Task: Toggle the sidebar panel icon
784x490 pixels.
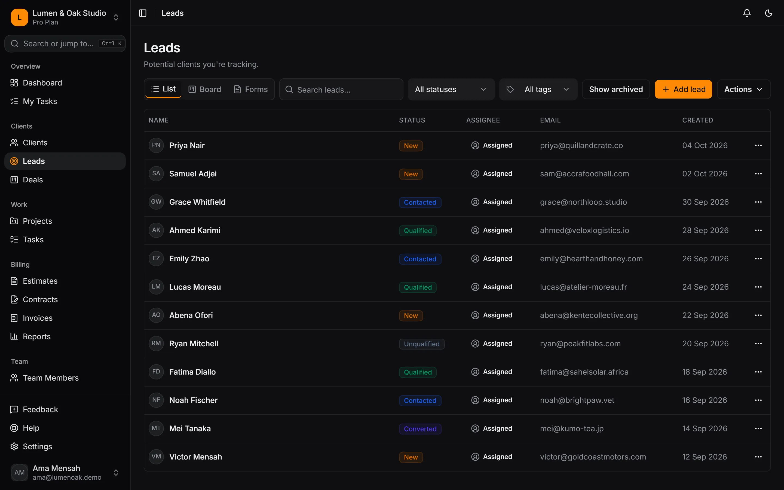Action: tap(143, 13)
